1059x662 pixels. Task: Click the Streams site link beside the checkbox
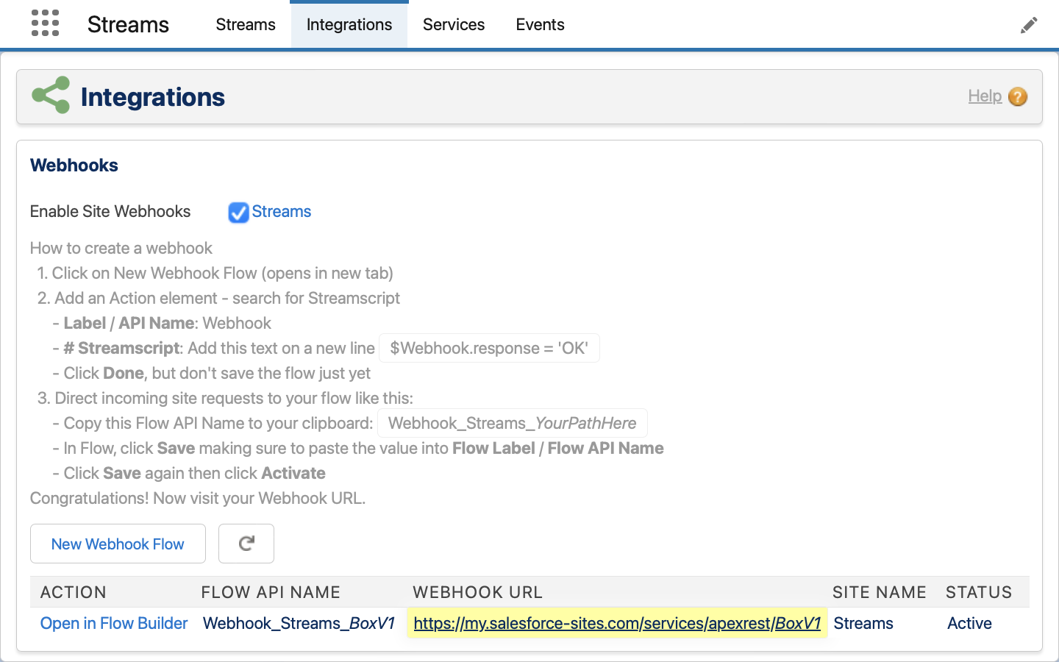point(282,211)
